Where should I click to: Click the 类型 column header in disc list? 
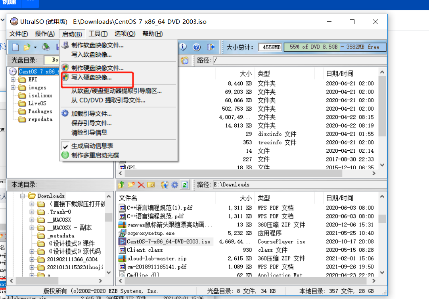tap(285, 74)
